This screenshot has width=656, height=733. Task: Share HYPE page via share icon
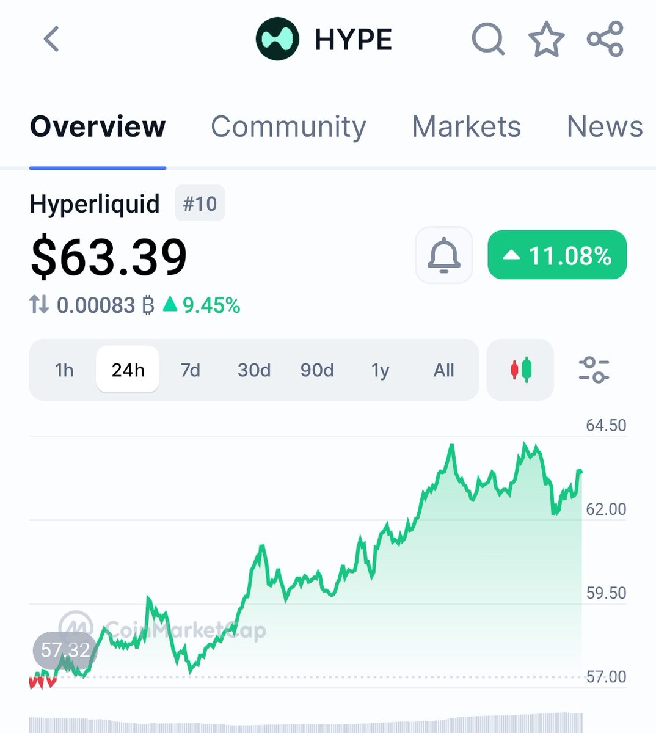click(605, 39)
